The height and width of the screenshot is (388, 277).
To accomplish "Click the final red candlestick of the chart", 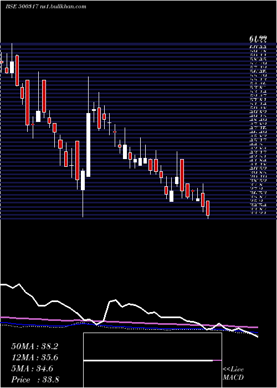I will pyautogui.click(x=208, y=208).
